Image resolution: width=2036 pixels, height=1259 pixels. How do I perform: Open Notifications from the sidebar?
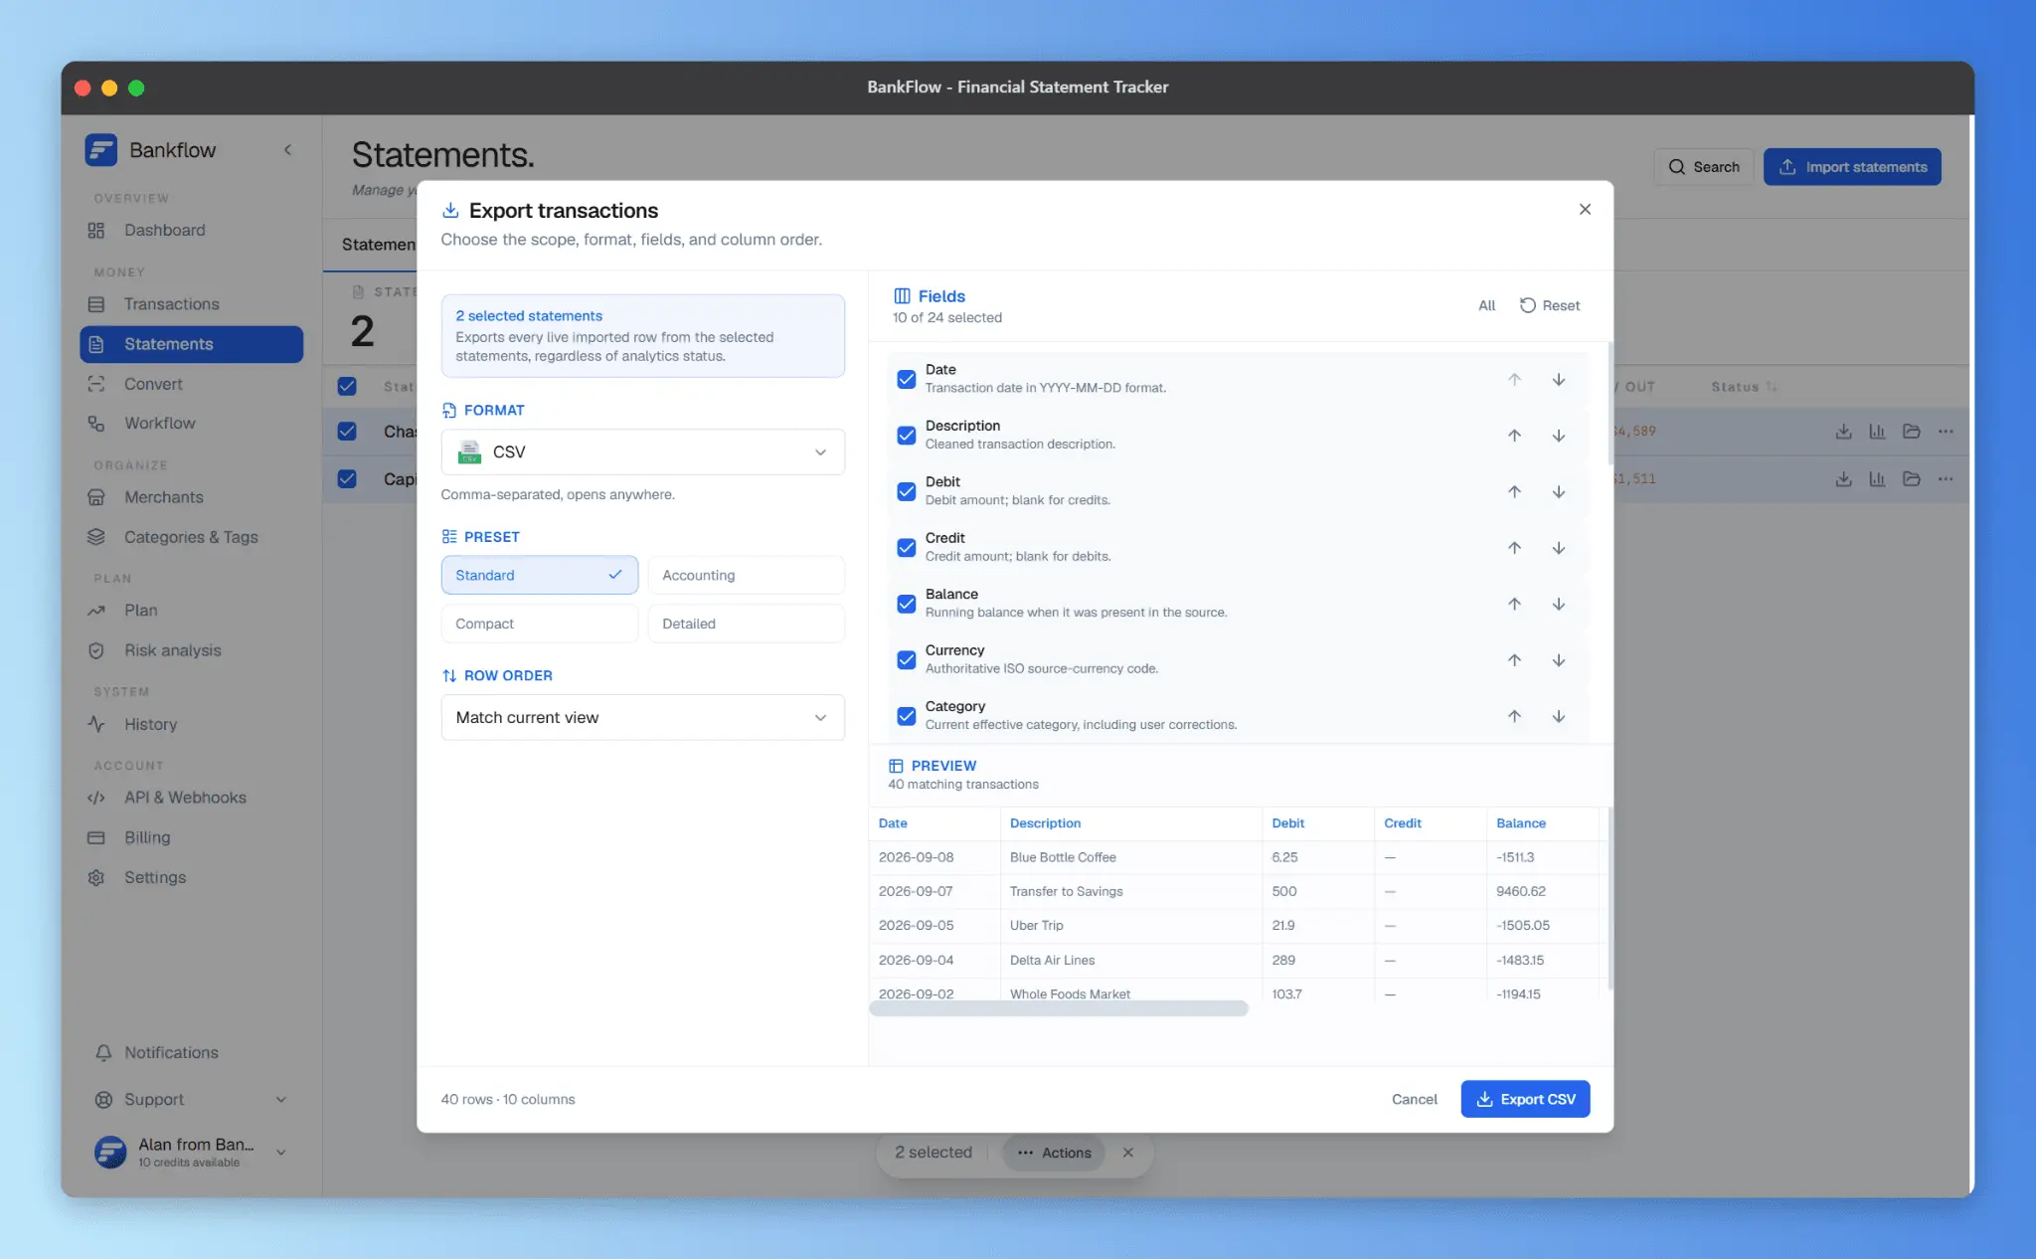click(170, 1052)
